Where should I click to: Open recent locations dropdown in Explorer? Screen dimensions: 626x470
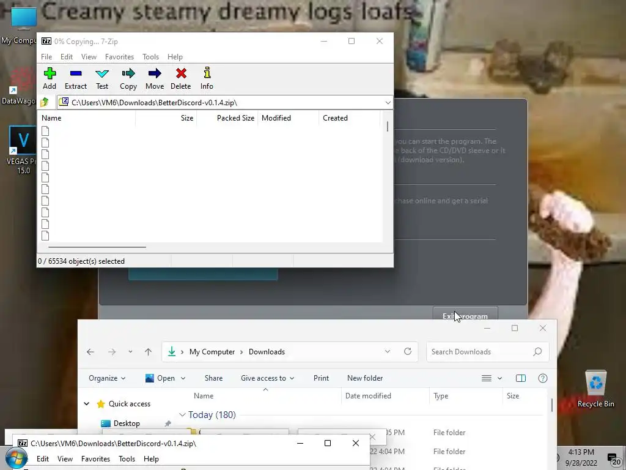pyautogui.click(x=130, y=352)
